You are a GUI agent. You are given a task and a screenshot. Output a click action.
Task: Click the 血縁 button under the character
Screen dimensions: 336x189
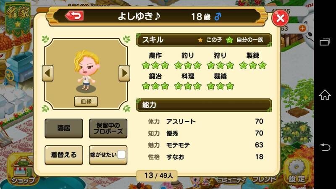point(86,101)
